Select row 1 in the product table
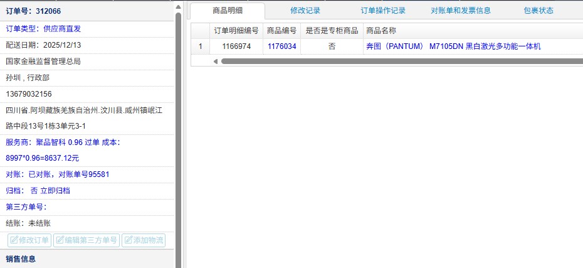Viewport: 583px width, 268px height. coord(200,46)
